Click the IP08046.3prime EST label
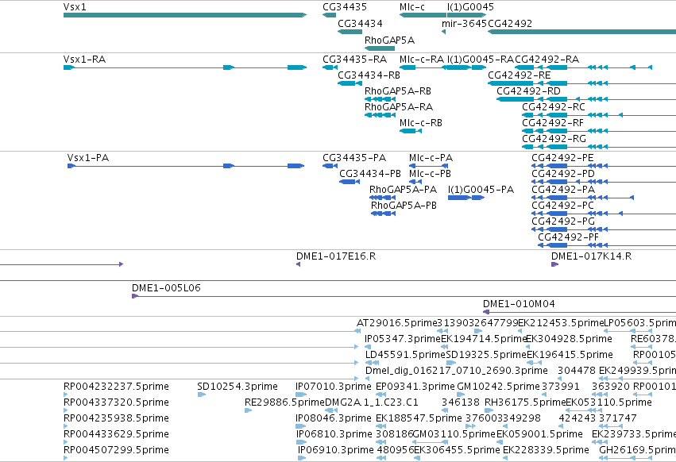The height and width of the screenshot is (462, 676). (334, 418)
